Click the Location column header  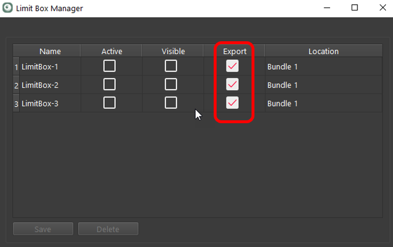pos(323,51)
